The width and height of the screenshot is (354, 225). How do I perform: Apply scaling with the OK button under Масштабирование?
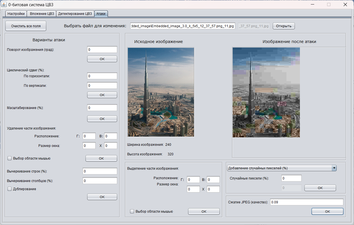102,119
